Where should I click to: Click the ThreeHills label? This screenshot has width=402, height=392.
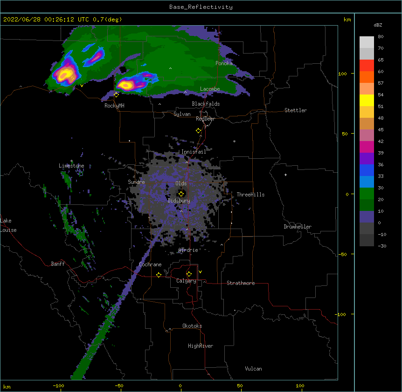(250, 195)
